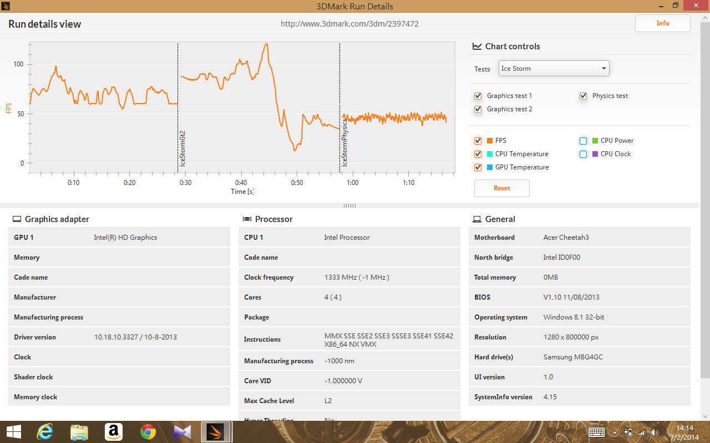Image resolution: width=710 pixels, height=443 pixels.
Task: Click the IceStormPhysics marker on the chart
Action: pos(344,142)
